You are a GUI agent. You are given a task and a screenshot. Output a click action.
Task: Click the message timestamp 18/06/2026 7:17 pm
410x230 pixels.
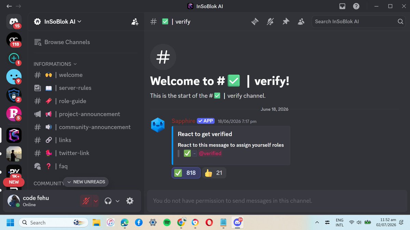pyautogui.click(x=237, y=121)
